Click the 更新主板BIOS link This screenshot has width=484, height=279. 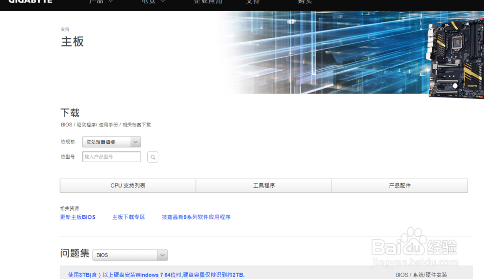pyautogui.click(x=77, y=217)
